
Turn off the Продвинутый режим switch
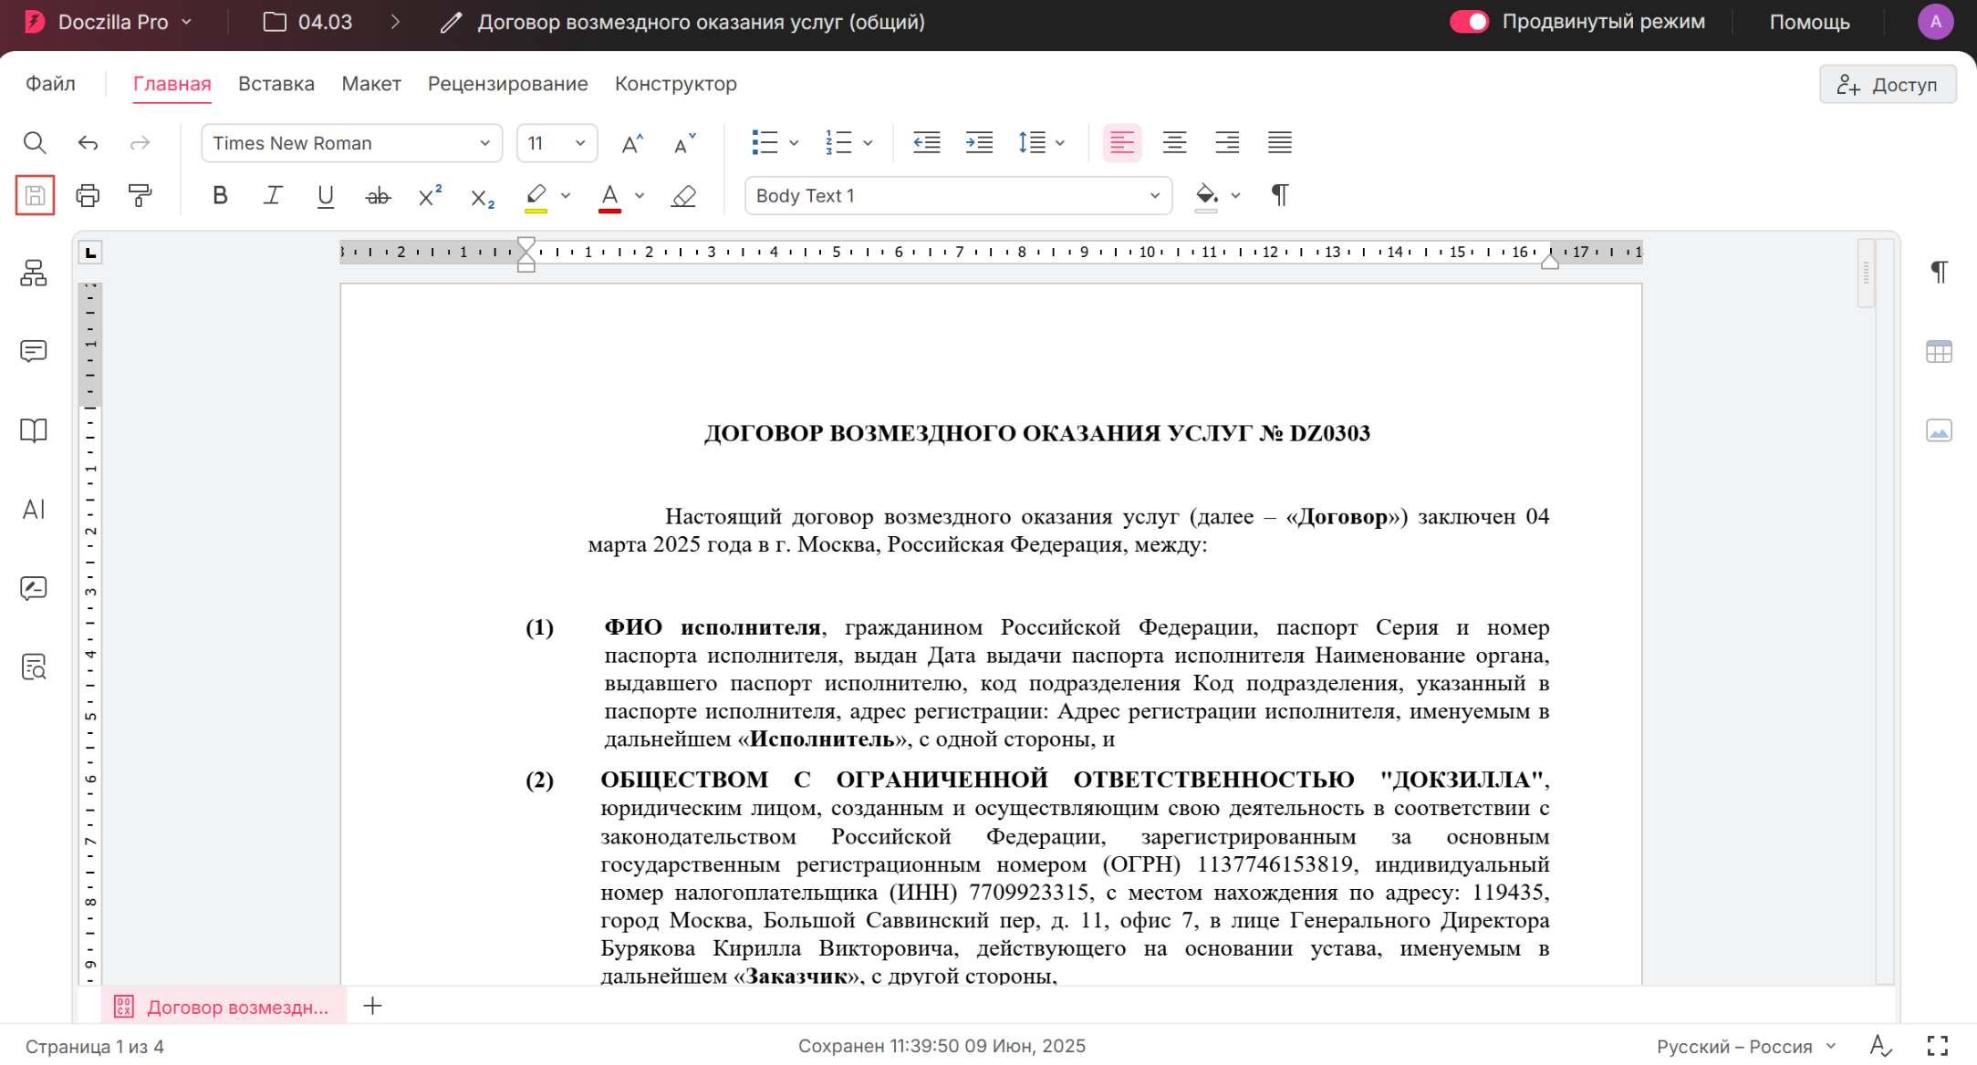1469,22
